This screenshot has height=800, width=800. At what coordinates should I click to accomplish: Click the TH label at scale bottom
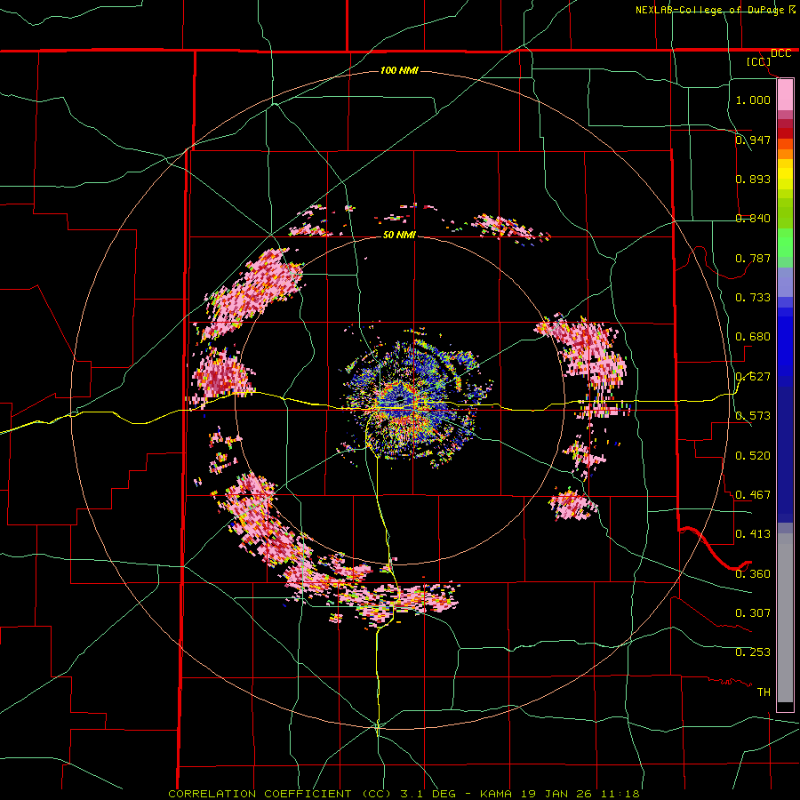(x=764, y=692)
